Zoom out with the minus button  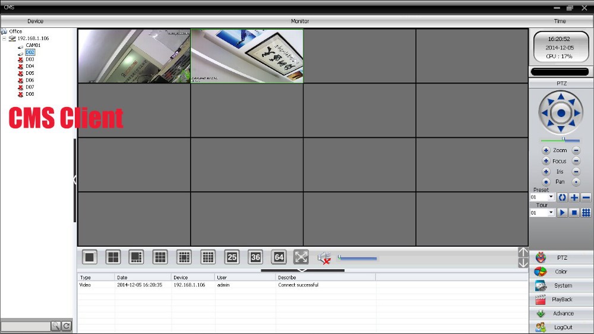pos(576,150)
